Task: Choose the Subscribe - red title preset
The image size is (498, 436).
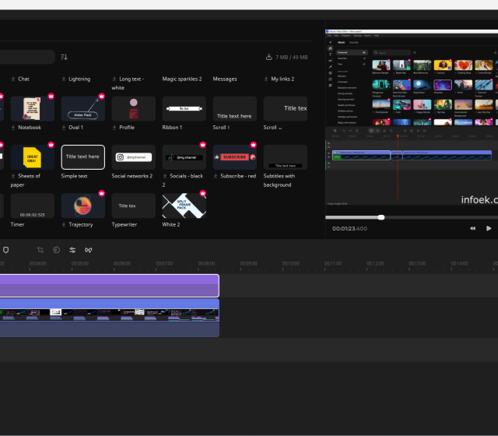Action: coord(234,156)
